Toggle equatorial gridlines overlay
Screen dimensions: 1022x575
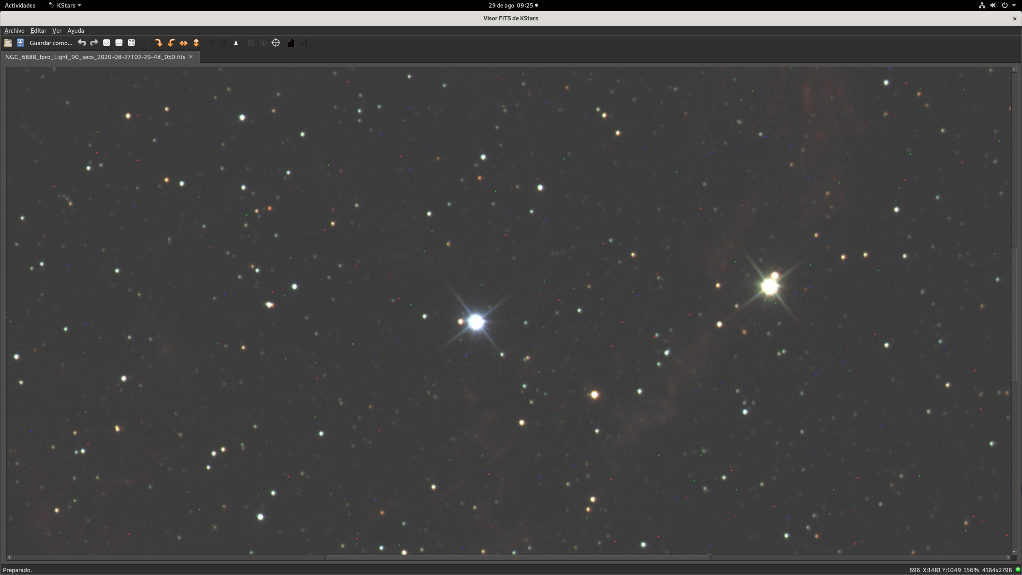coord(251,43)
